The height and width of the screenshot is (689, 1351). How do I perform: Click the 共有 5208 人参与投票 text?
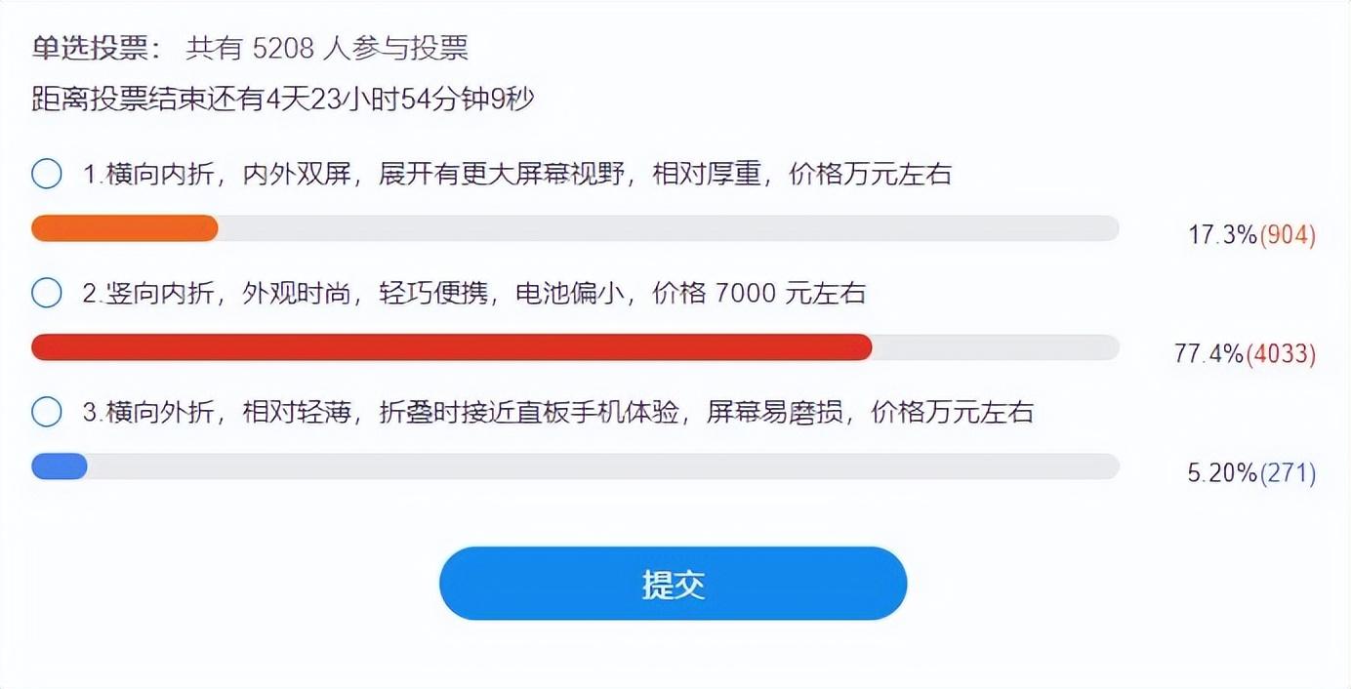point(327,48)
